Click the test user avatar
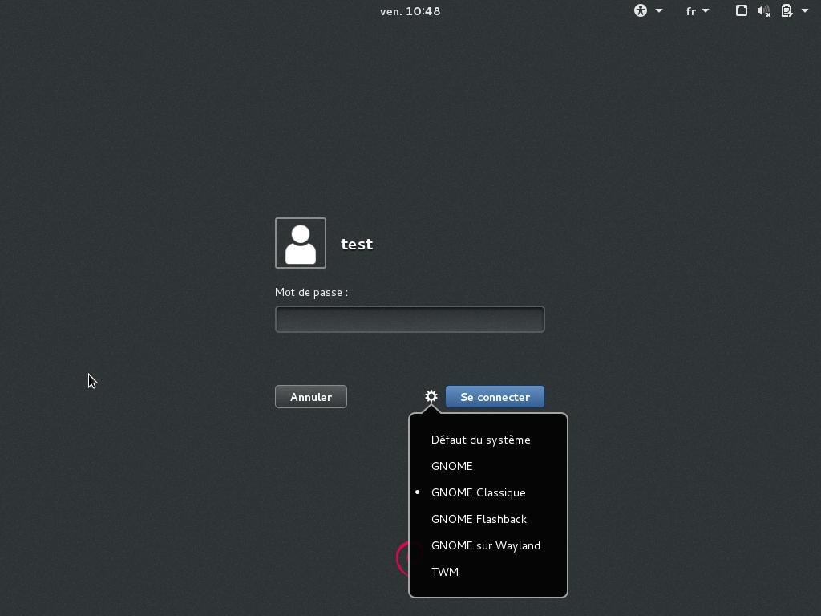The image size is (821, 616). [x=301, y=243]
